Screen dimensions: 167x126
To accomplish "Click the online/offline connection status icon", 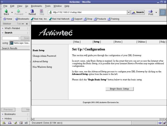I will (x=160, y=123).
